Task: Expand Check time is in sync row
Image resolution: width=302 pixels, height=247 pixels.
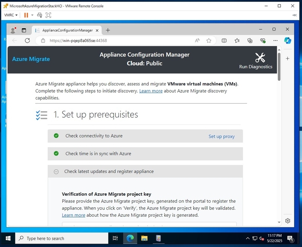Action: click(x=145, y=154)
